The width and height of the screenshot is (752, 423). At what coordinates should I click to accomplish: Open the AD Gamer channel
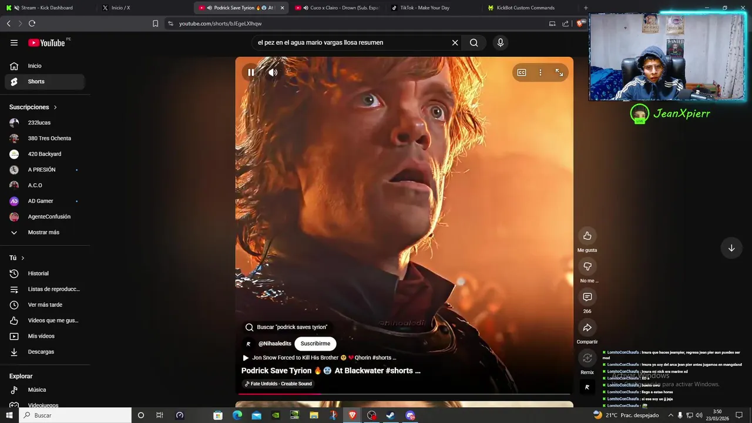[45, 201]
